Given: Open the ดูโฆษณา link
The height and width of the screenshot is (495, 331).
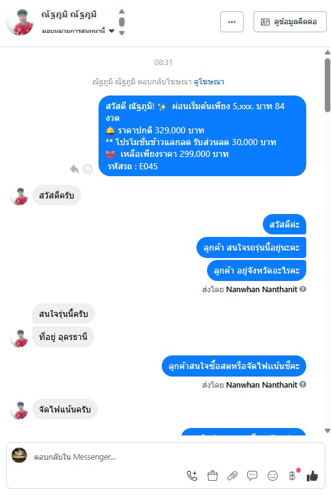Looking at the screenshot, I should [209, 82].
